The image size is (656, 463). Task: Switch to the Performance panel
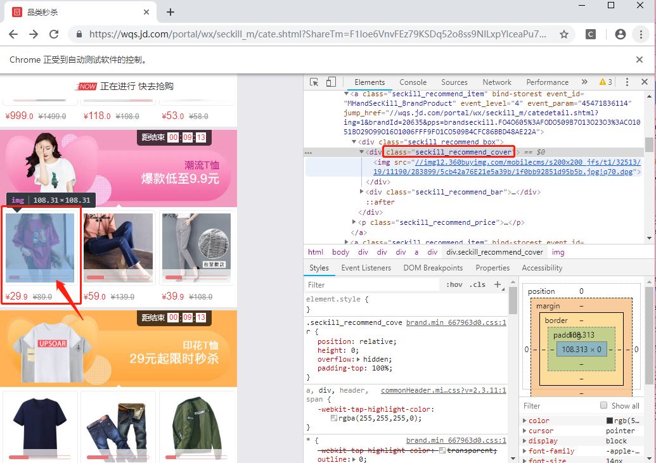point(547,82)
